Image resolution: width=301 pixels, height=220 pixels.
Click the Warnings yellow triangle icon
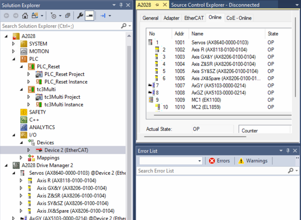241,161
